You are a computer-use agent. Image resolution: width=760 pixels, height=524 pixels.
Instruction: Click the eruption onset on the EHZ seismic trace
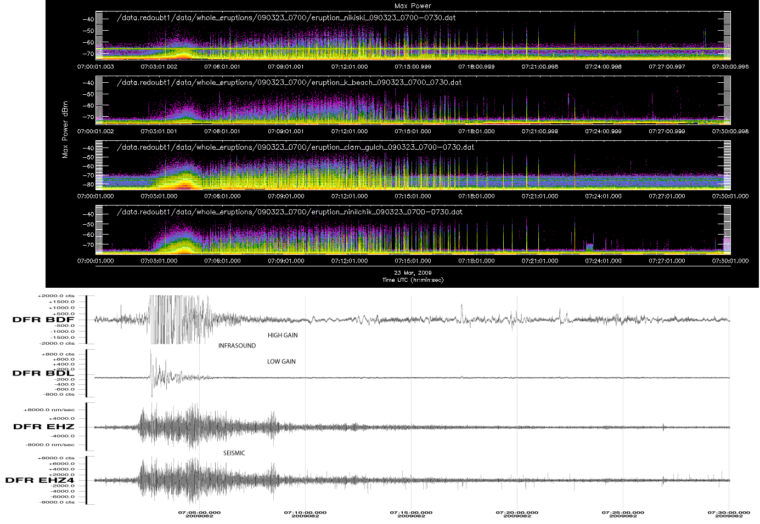pos(144,426)
